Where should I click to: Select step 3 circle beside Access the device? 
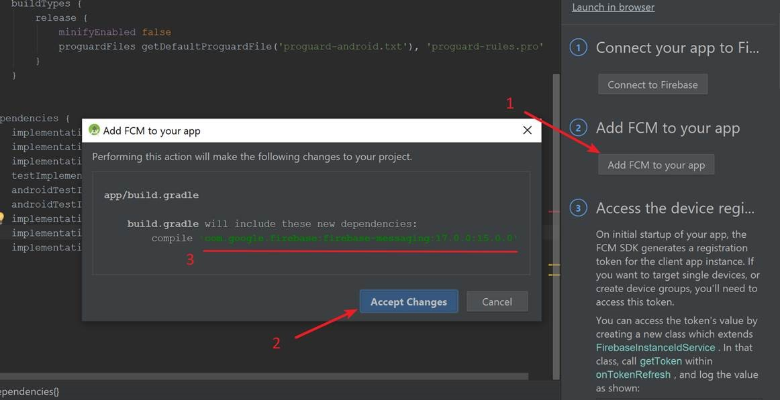point(578,208)
